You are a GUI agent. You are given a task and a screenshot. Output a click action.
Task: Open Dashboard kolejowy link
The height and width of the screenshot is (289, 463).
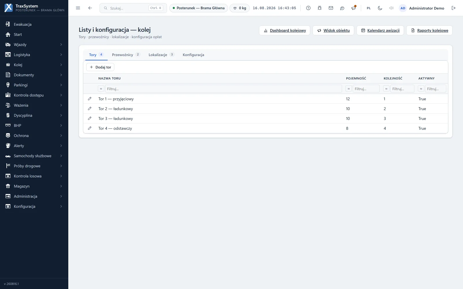click(x=284, y=30)
